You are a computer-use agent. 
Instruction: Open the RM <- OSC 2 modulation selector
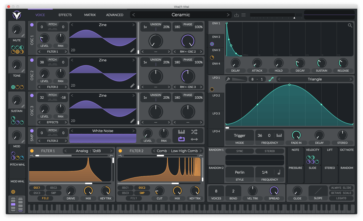(x=188, y=52)
